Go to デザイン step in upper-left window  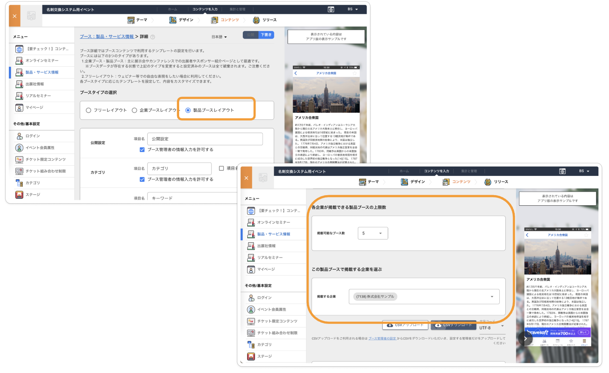coord(181,20)
